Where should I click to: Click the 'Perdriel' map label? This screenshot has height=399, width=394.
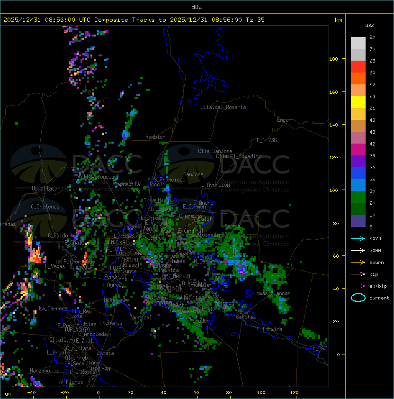116,277
